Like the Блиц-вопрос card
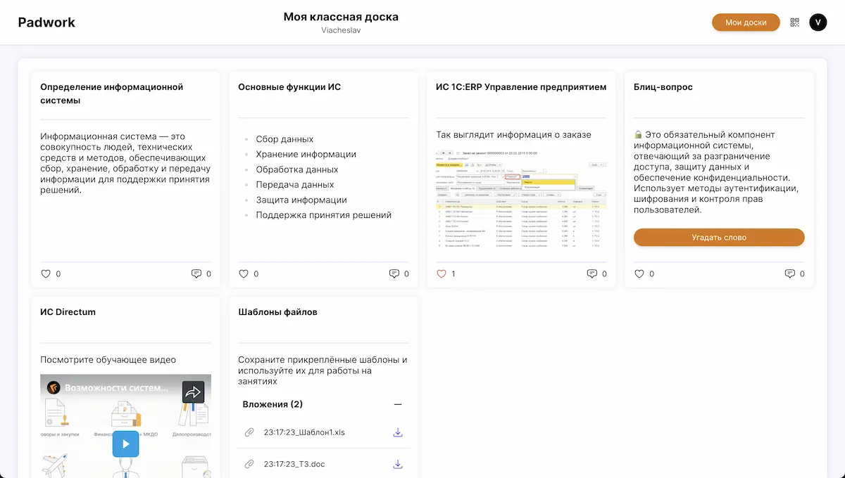 (639, 273)
